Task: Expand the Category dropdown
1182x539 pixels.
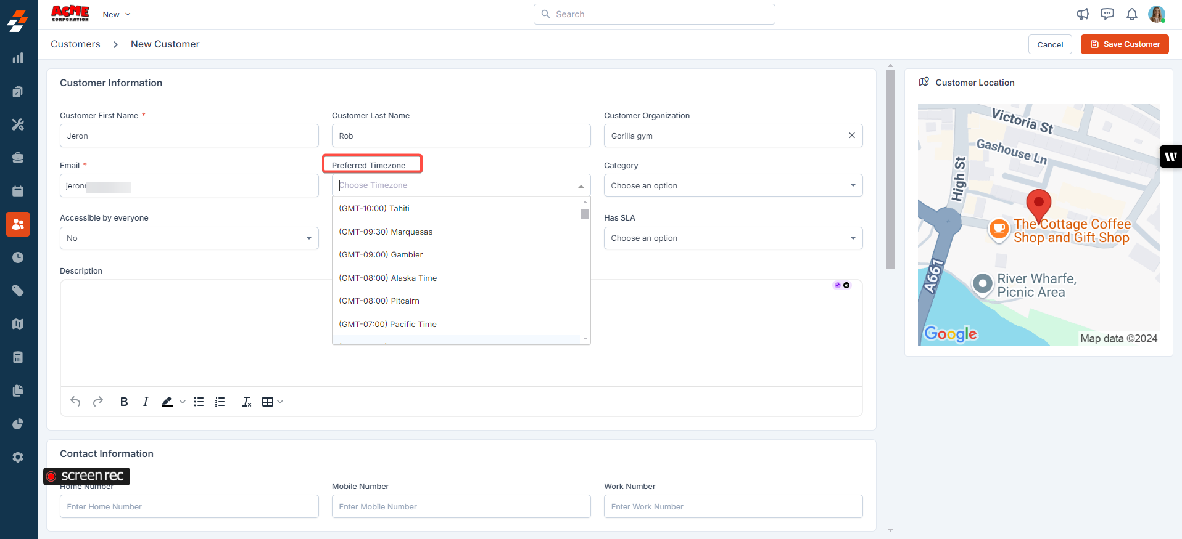Action: point(733,185)
